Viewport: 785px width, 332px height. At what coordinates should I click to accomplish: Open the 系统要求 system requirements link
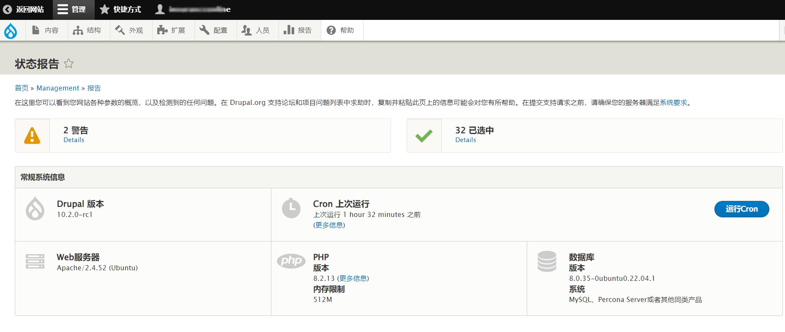673,102
